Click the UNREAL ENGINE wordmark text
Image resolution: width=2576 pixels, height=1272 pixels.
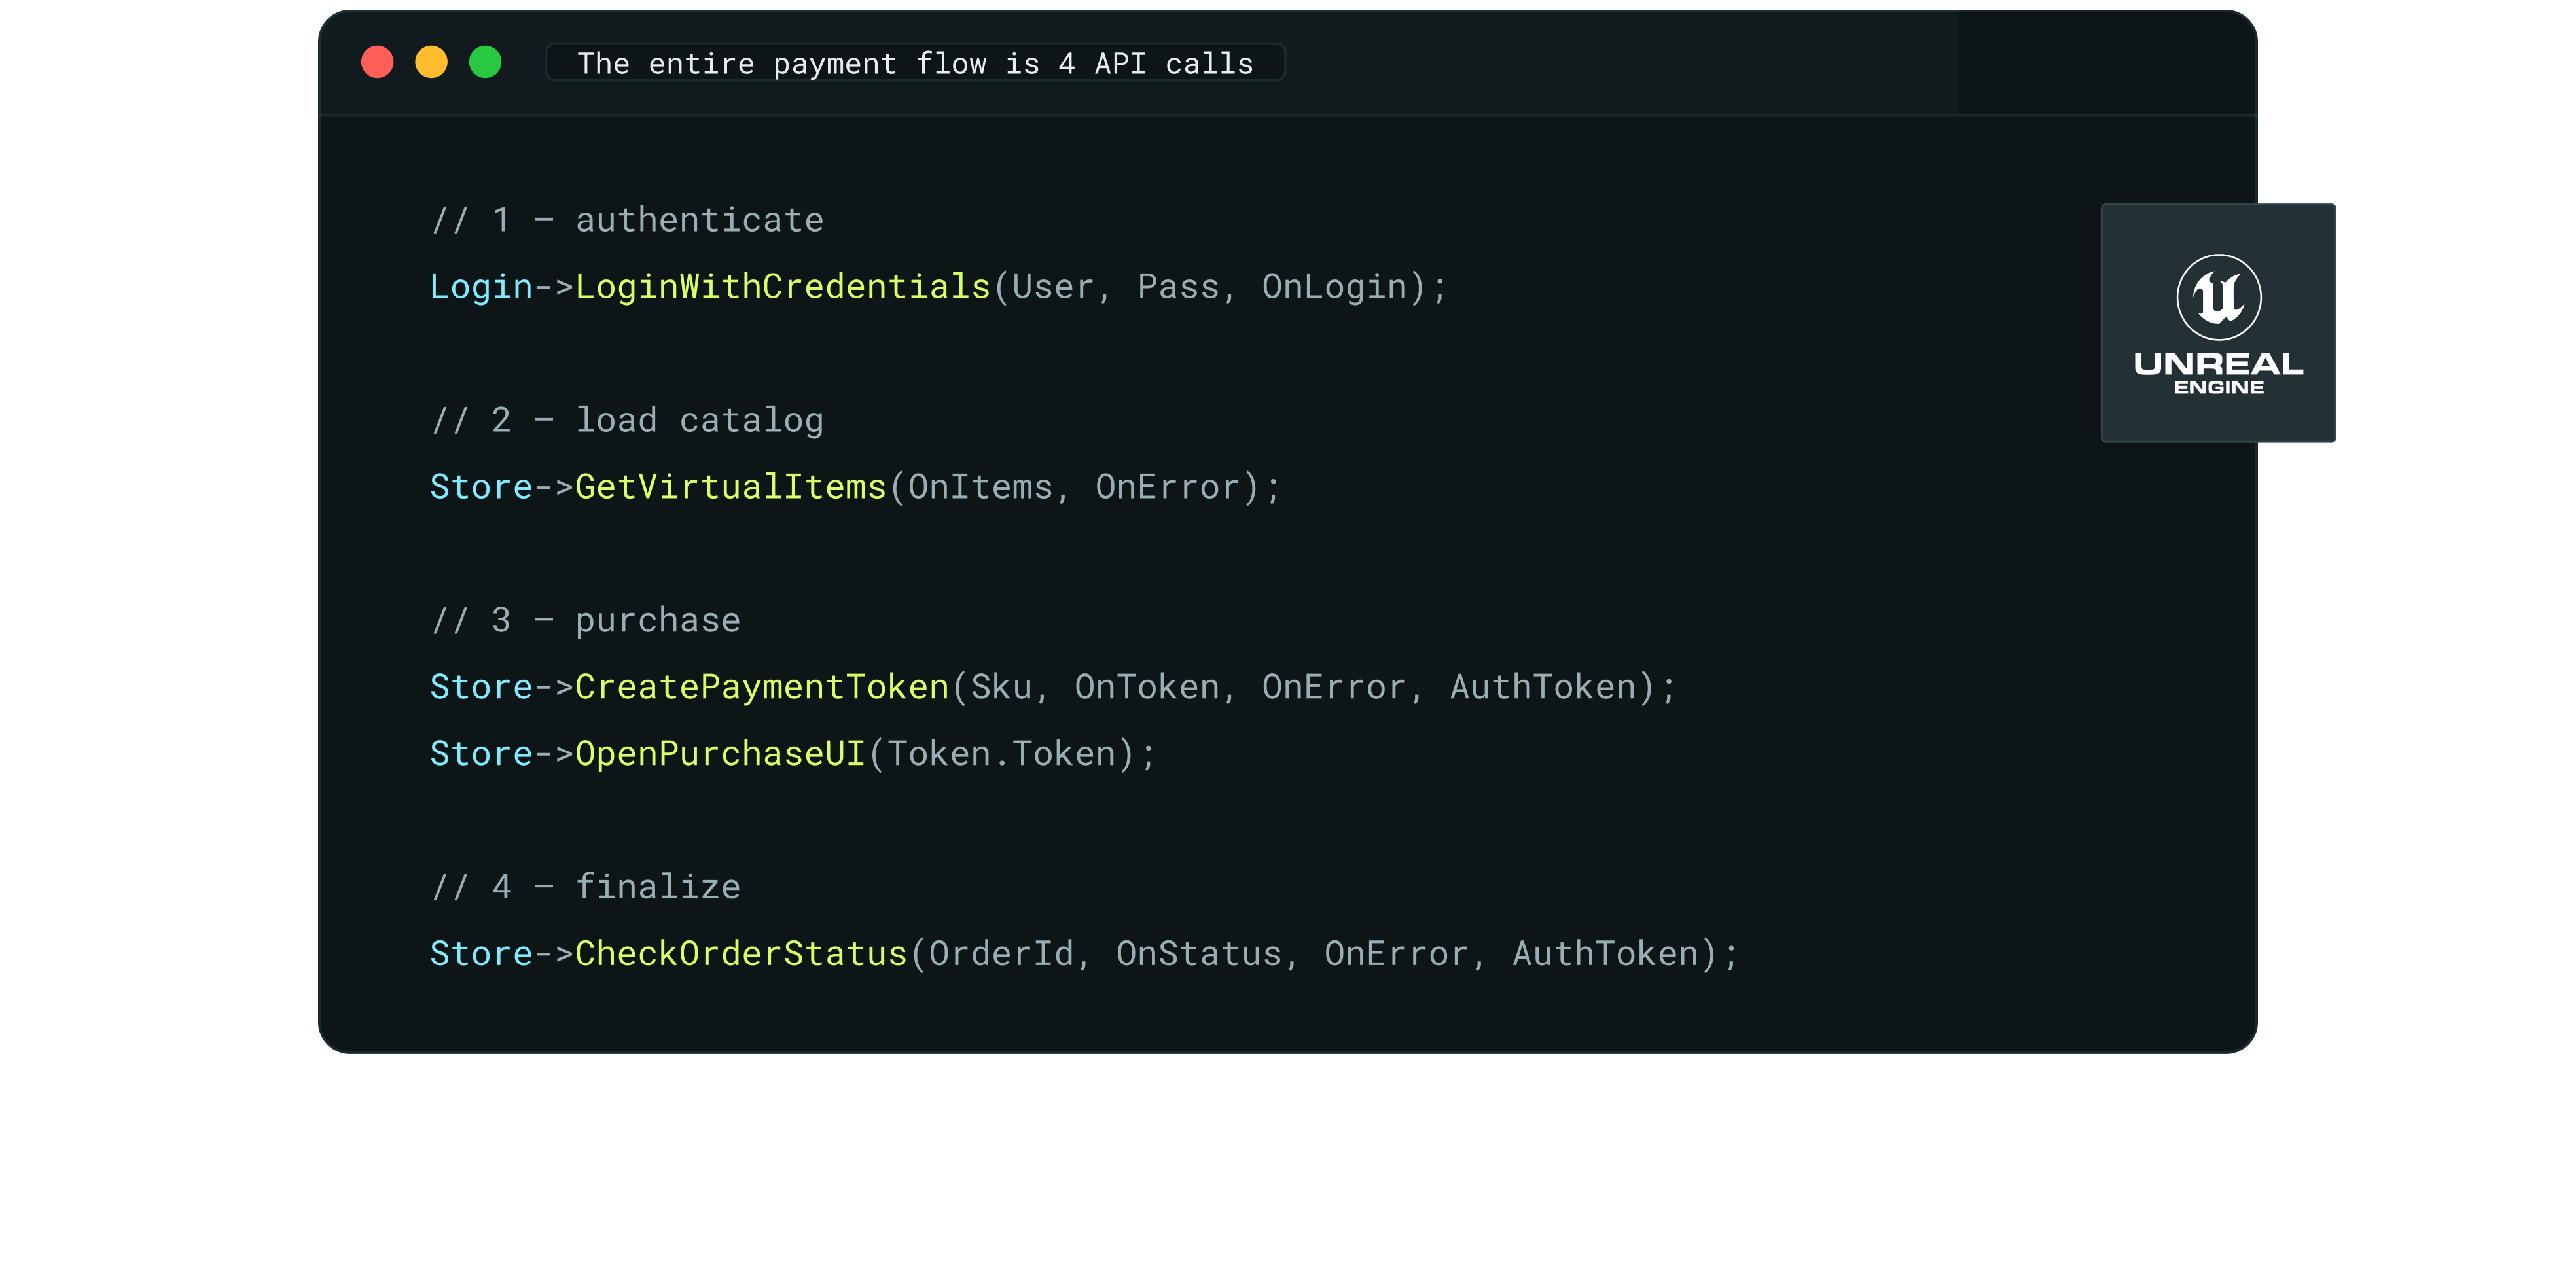pyautogui.click(x=2218, y=372)
